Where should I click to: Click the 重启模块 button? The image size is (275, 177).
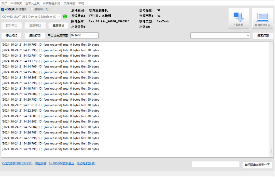coord(58,25)
